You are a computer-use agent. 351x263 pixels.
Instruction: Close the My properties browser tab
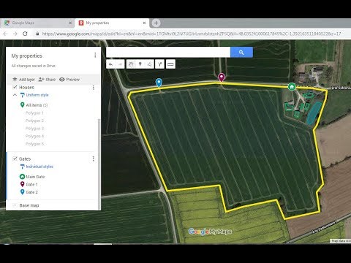[144, 23]
